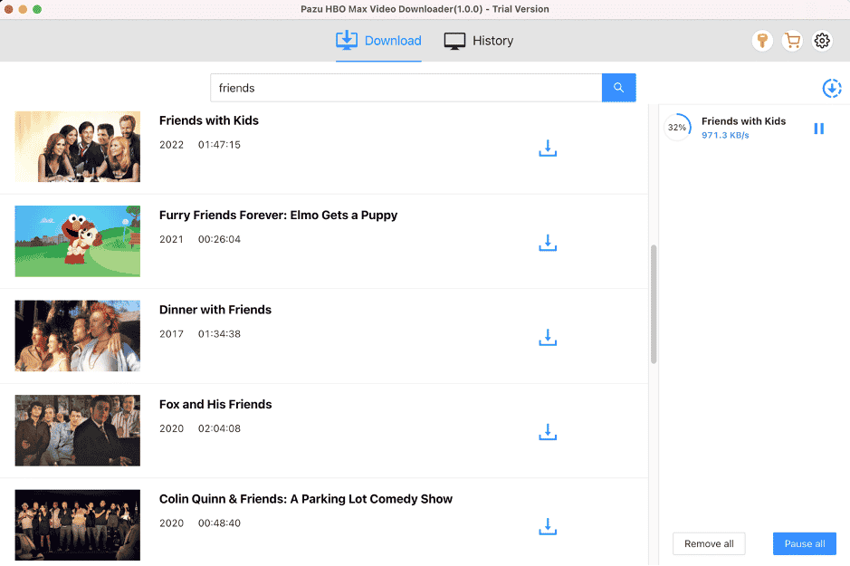This screenshot has height=566, width=850.
Task: Download Fox and His Friends
Action: 548,432
